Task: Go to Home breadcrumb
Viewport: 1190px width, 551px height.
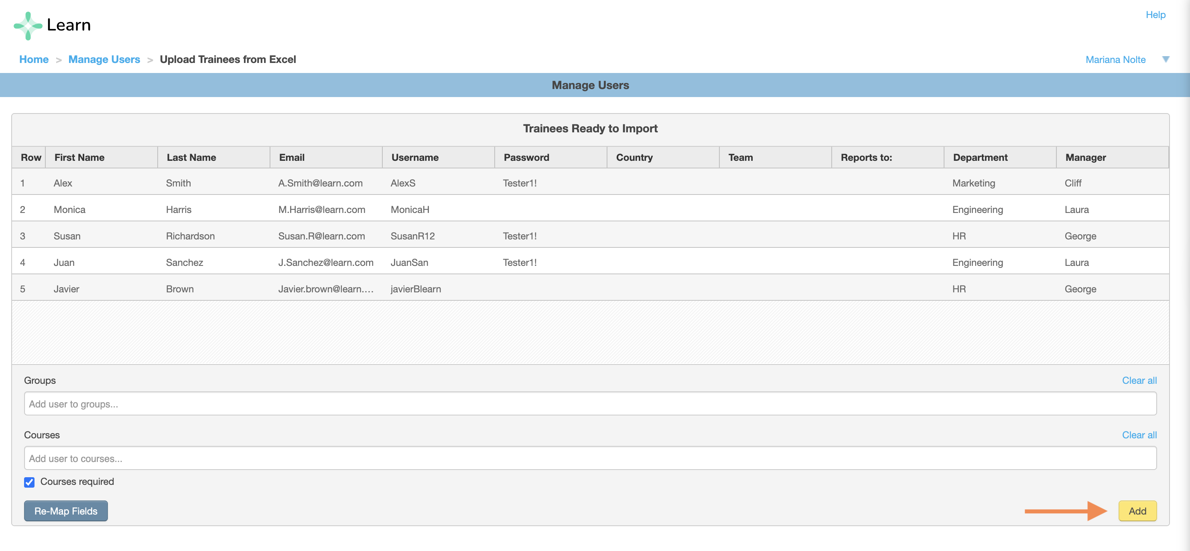Action: click(x=34, y=60)
